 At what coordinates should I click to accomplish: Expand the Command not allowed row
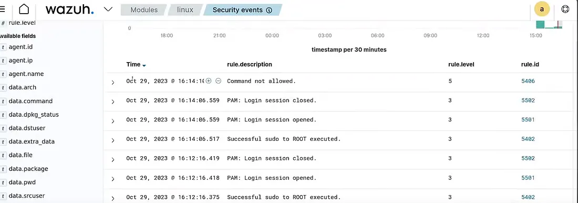tap(113, 83)
